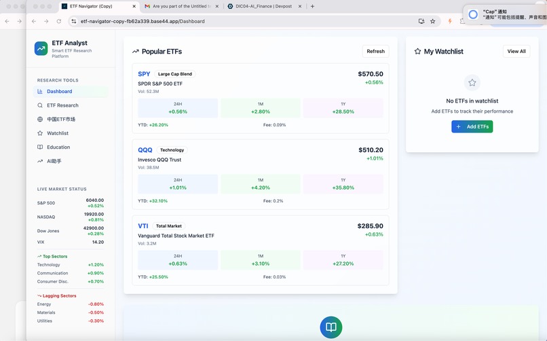Click the SPY 24H +0.56% box
The image size is (547, 341).
click(178, 108)
